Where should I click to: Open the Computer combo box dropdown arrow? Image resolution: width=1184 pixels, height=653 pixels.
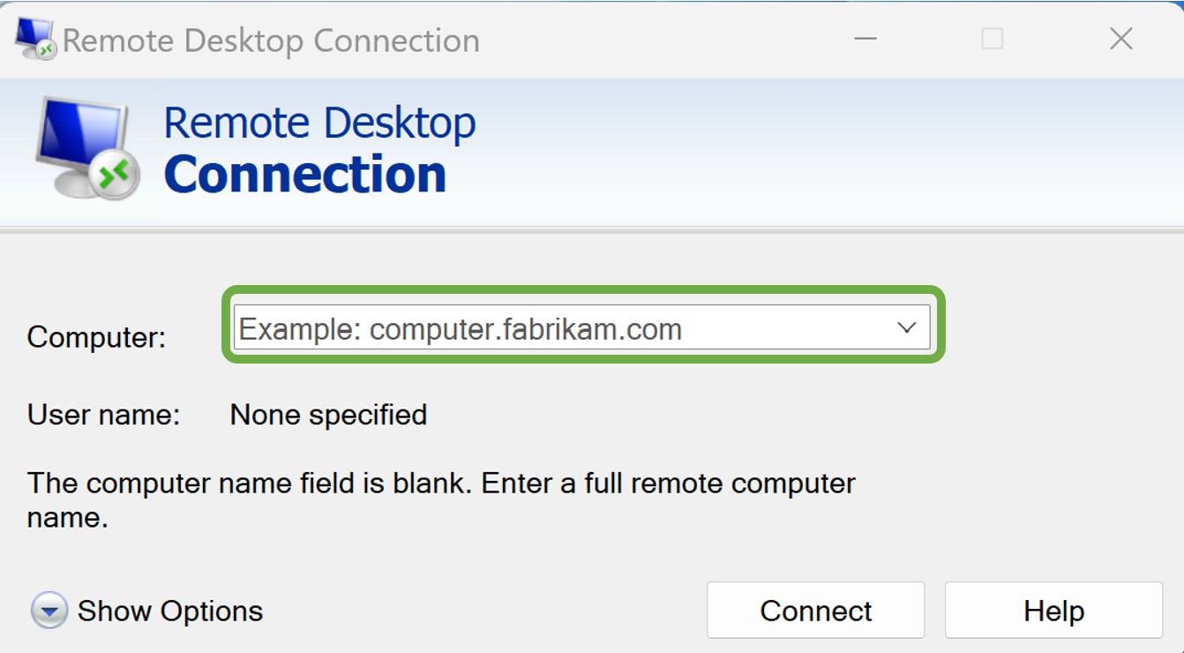click(x=906, y=328)
